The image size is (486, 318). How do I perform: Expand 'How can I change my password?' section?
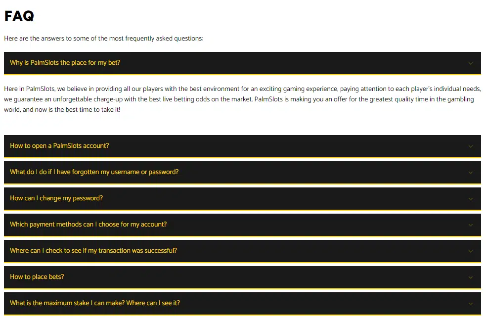[x=242, y=198]
